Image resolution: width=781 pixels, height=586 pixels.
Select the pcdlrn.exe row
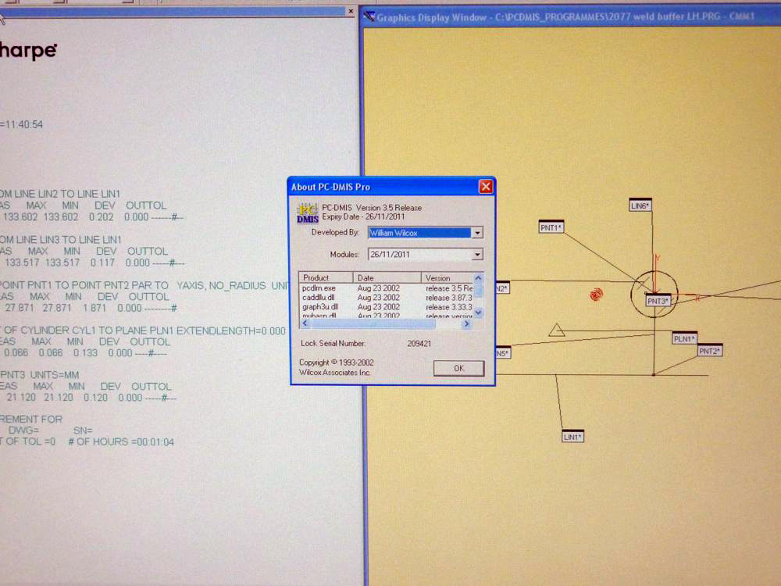tap(386, 288)
